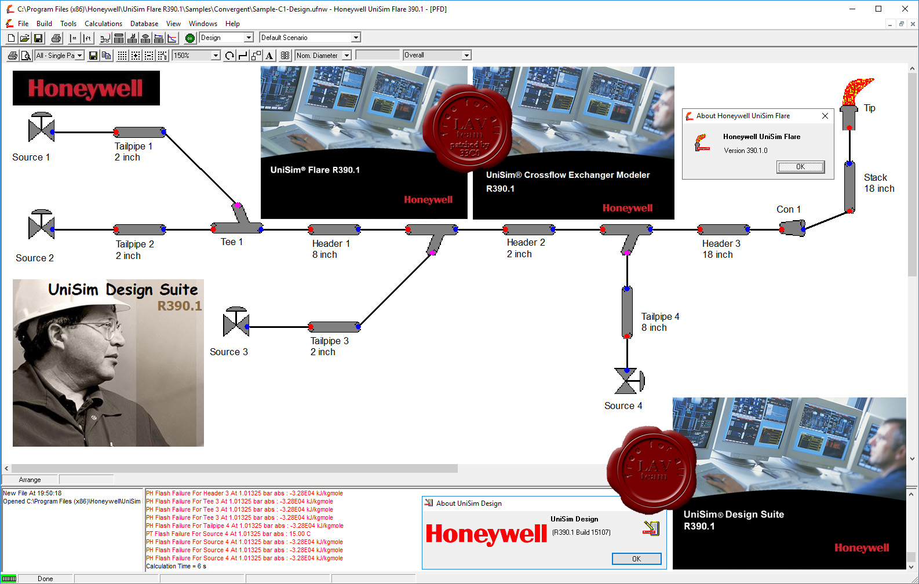Viewport: 919px width, 584px height.
Task: Open the Design calculation mode dropdown
Action: (x=249, y=38)
